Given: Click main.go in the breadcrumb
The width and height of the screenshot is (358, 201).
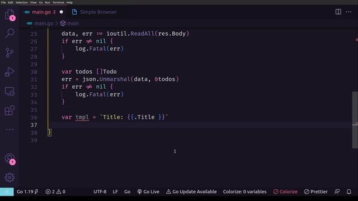Looking at the screenshot, I should click(x=44, y=23).
